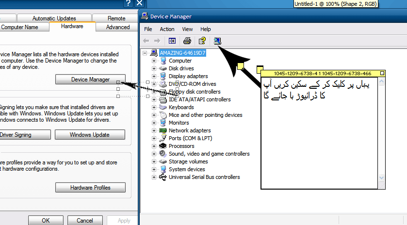Collapse the AMAZING-64619D7 root node

tap(147, 53)
